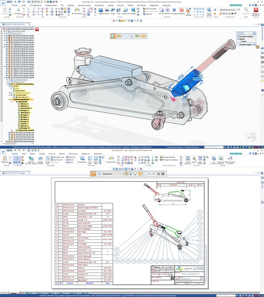The image size is (264, 297).
Task: Open the PMI ribbon tab
Action: pyautogui.click(x=62, y=5)
